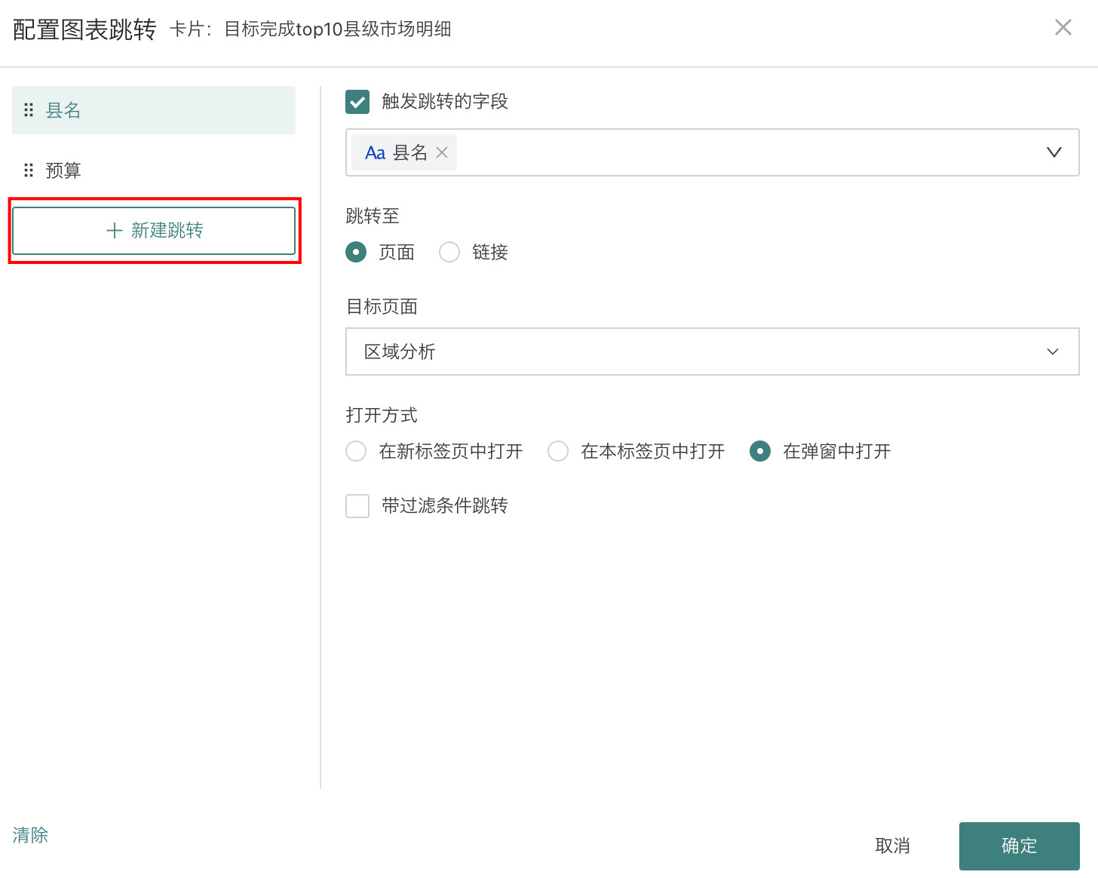Click the drag handle beside 县名
Viewport: 1098px width, 878px height.
(29, 110)
